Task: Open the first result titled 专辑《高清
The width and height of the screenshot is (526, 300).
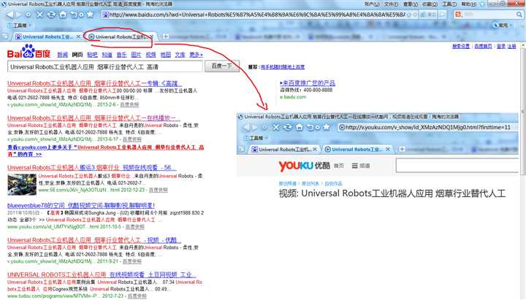Action: coord(94,83)
